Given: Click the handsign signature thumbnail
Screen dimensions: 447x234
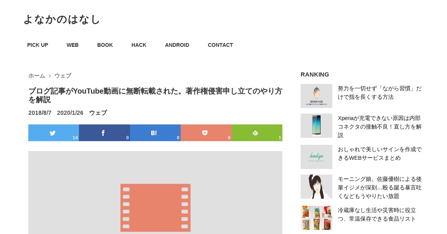Looking at the screenshot, I should pyautogui.click(x=316, y=157).
